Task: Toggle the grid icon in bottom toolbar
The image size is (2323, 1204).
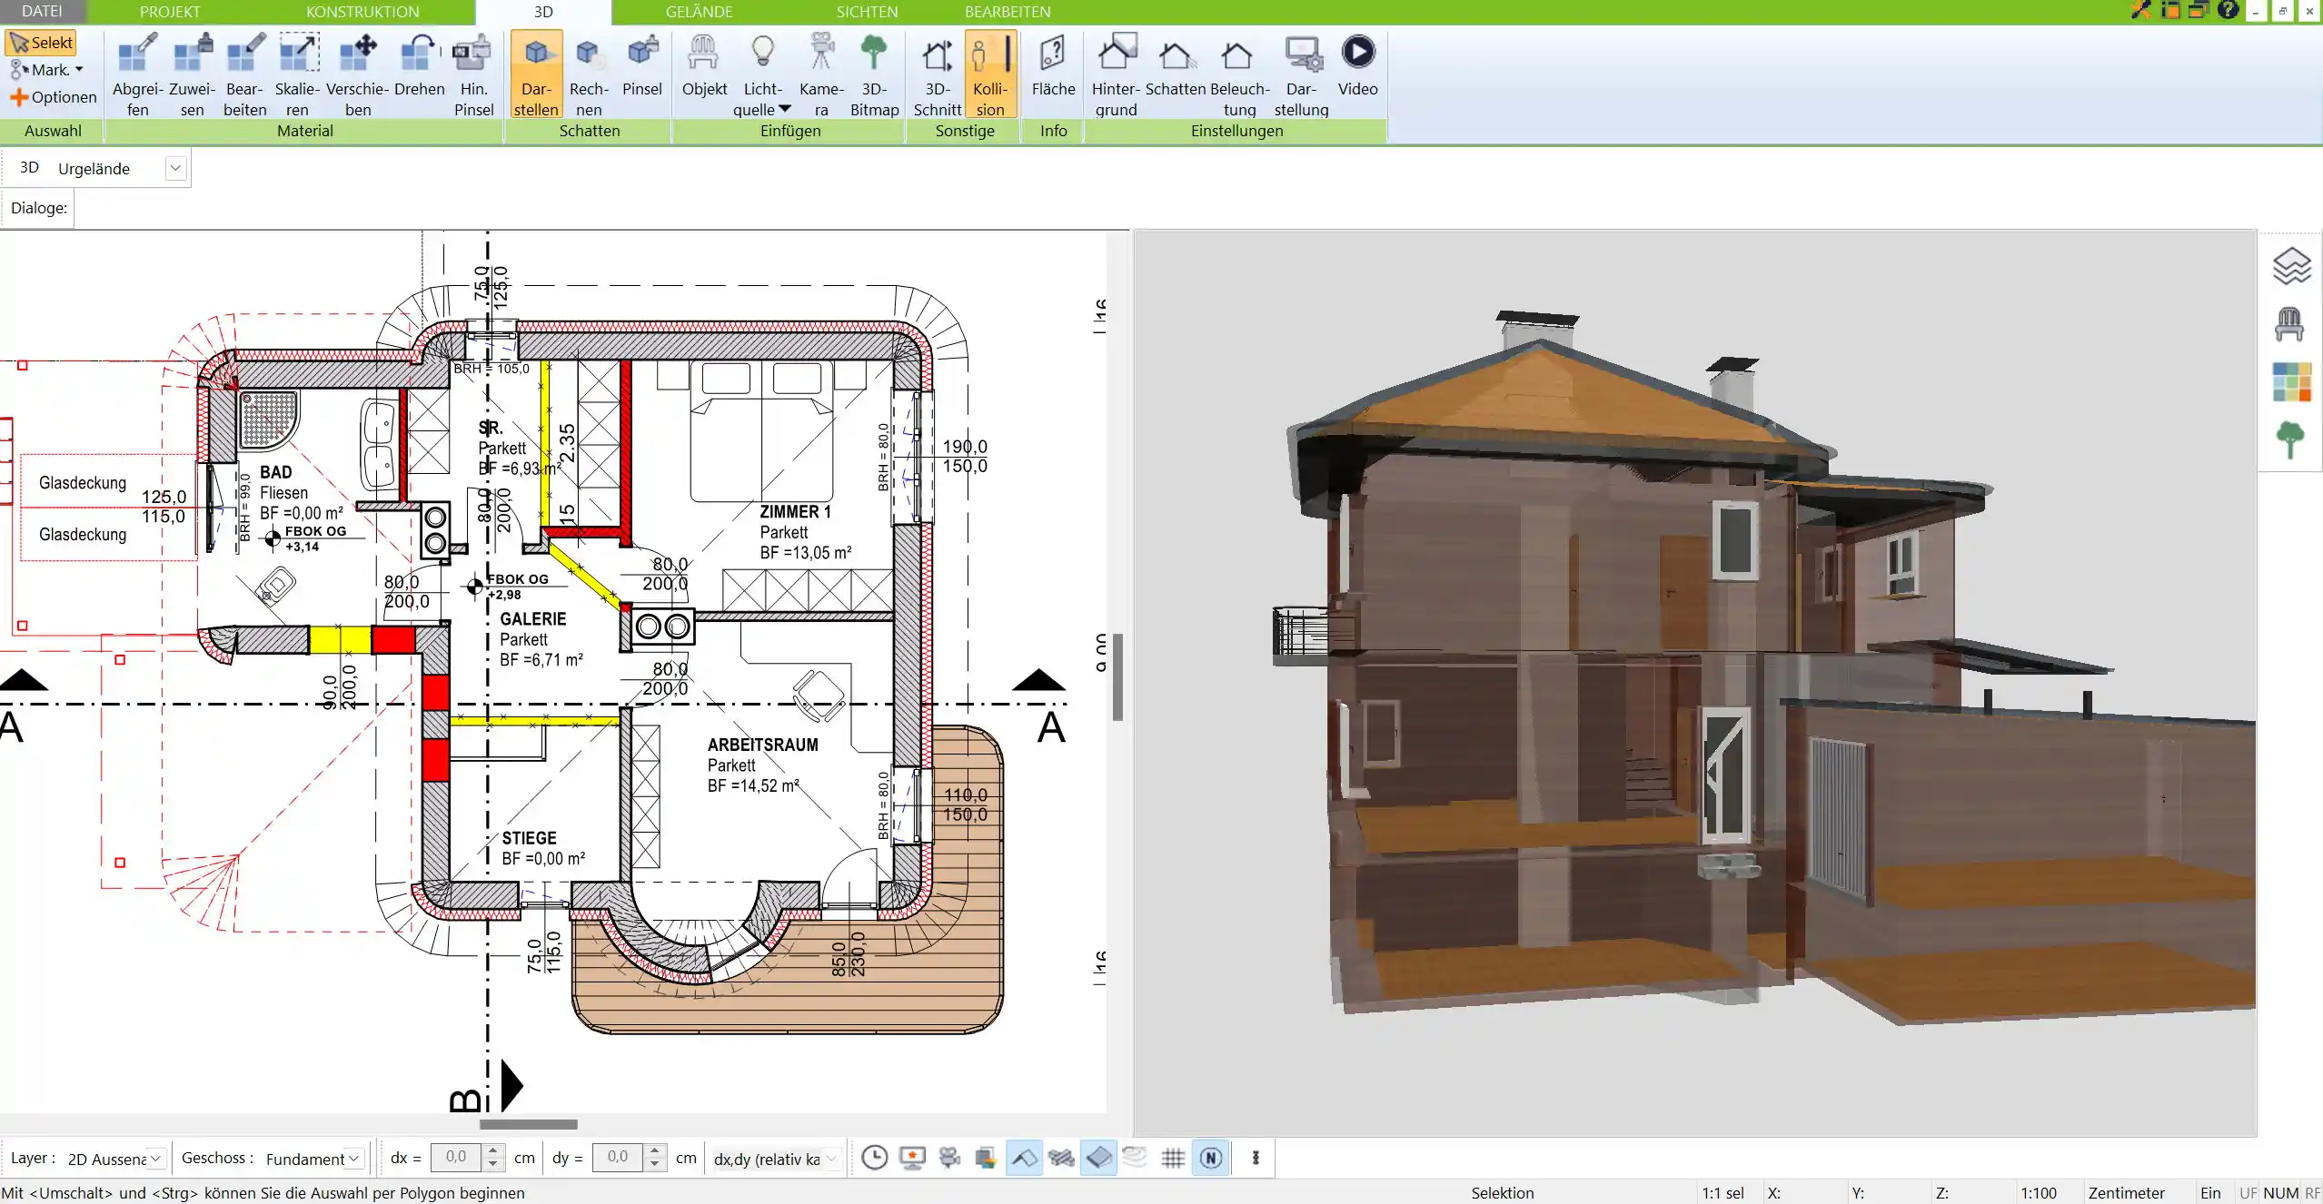Action: point(1173,1158)
